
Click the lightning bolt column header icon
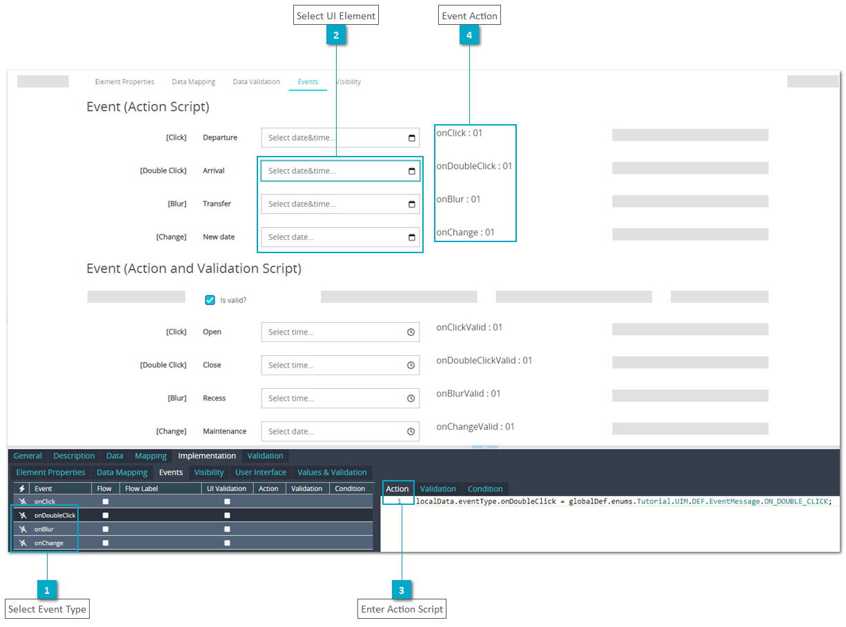click(22, 488)
